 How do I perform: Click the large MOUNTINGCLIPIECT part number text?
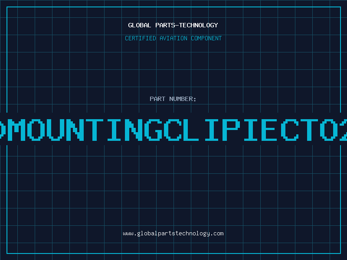(x=173, y=130)
